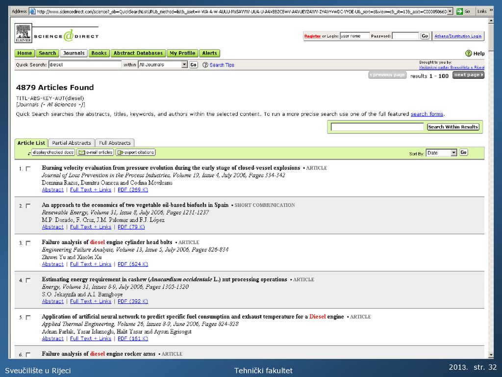
Task: Open the Home menu tab
Action: pyautogui.click(x=25, y=53)
